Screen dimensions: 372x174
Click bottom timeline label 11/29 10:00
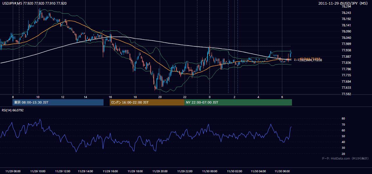[38, 171]
